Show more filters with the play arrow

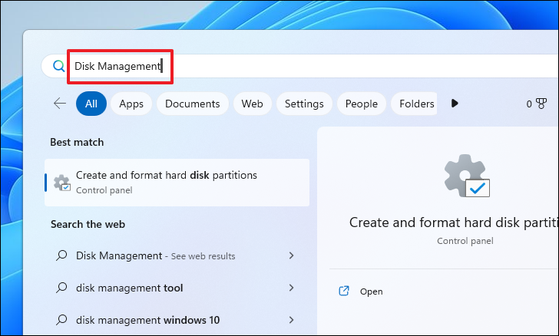pos(455,104)
